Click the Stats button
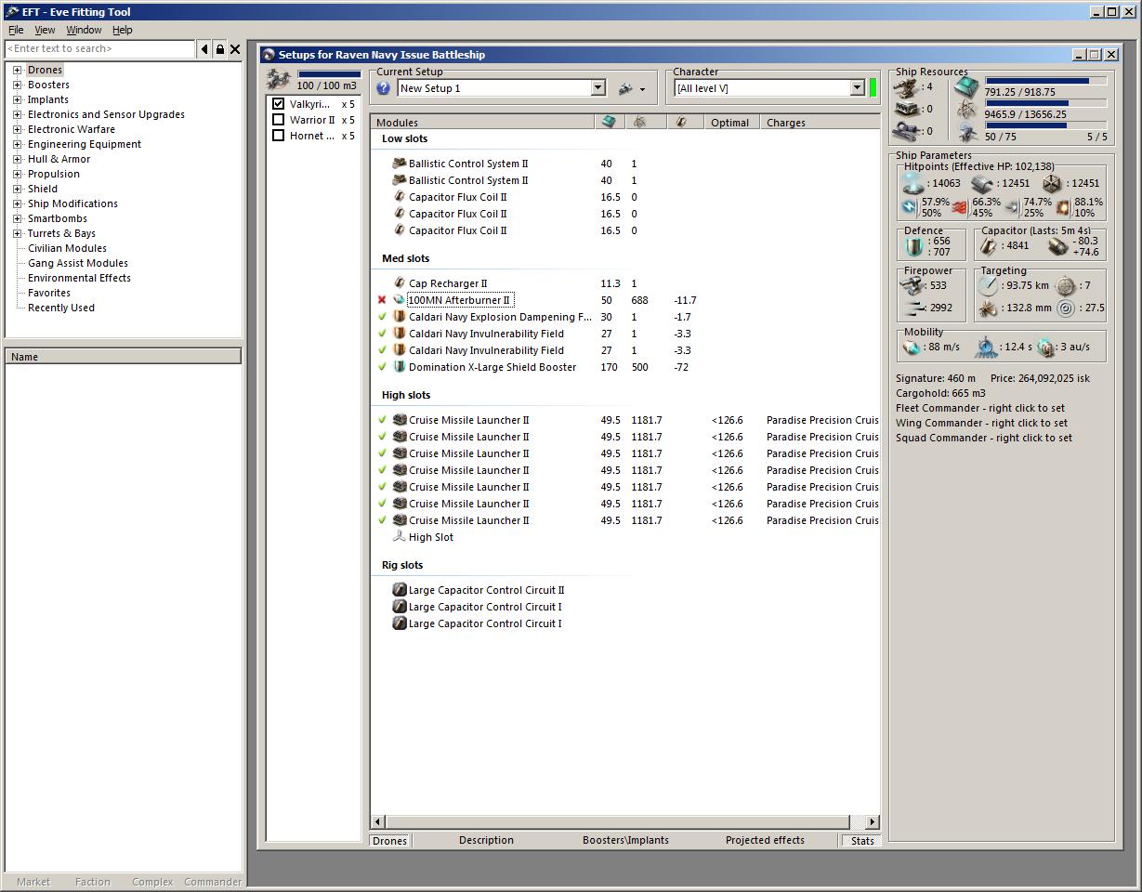 coord(862,840)
